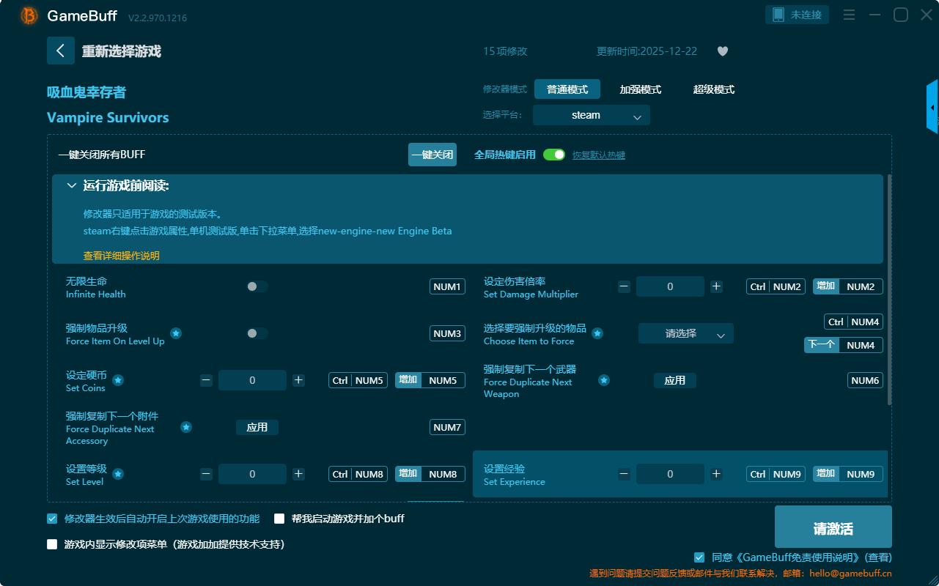This screenshot has height=586, width=939.
Task: Check the 游戏内显示修改项菜单 checkbox
Action: pyautogui.click(x=52, y=544)
